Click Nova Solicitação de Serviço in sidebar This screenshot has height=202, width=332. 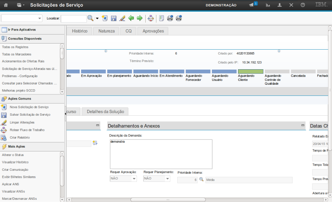click(x=29, y=107)
